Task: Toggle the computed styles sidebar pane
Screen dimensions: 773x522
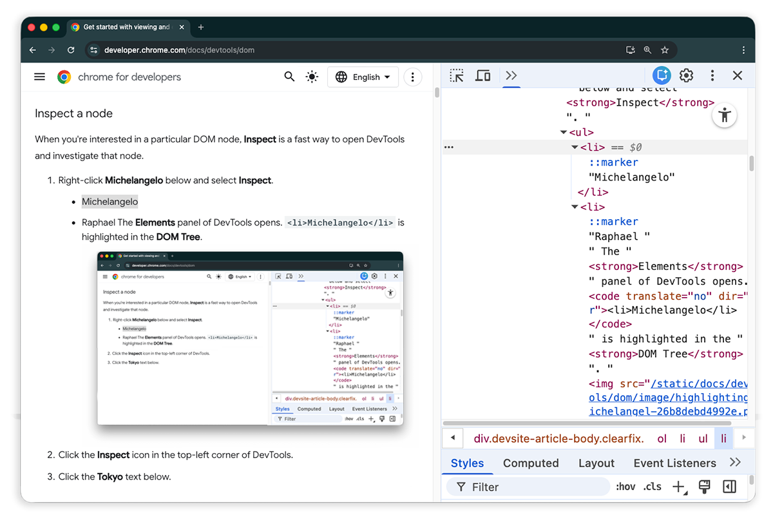Action: [729, 487]
